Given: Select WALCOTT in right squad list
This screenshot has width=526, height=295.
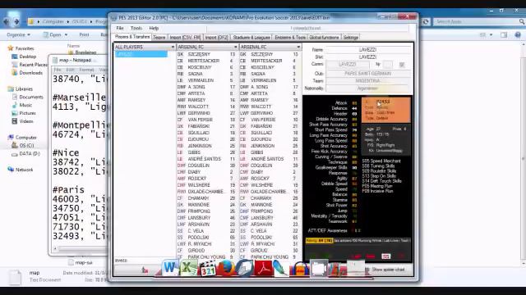Looking at the screenshot, I should pyautogui.click(x=269, y=107).
